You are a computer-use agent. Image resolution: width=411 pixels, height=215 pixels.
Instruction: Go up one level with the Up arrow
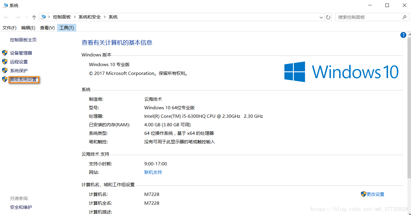34,17
